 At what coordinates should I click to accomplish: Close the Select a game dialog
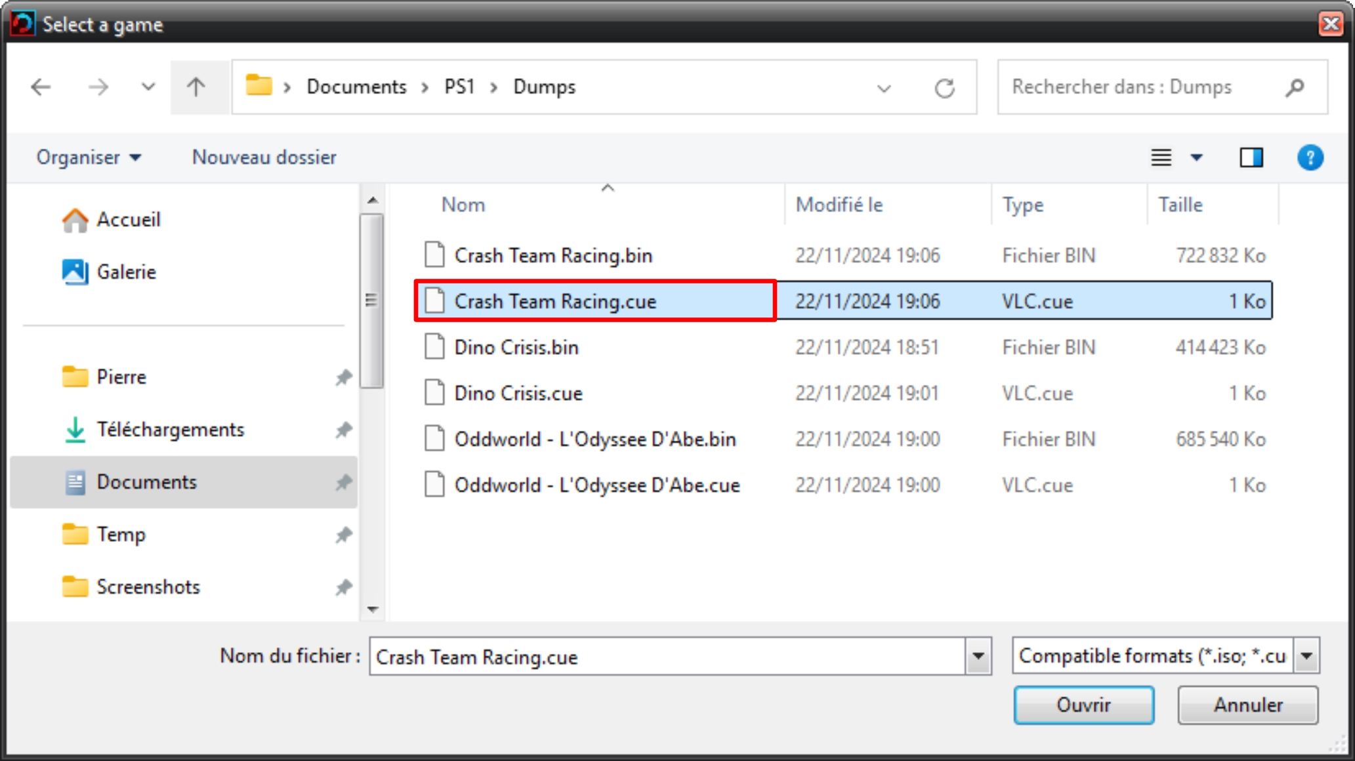coord(1331,24)
